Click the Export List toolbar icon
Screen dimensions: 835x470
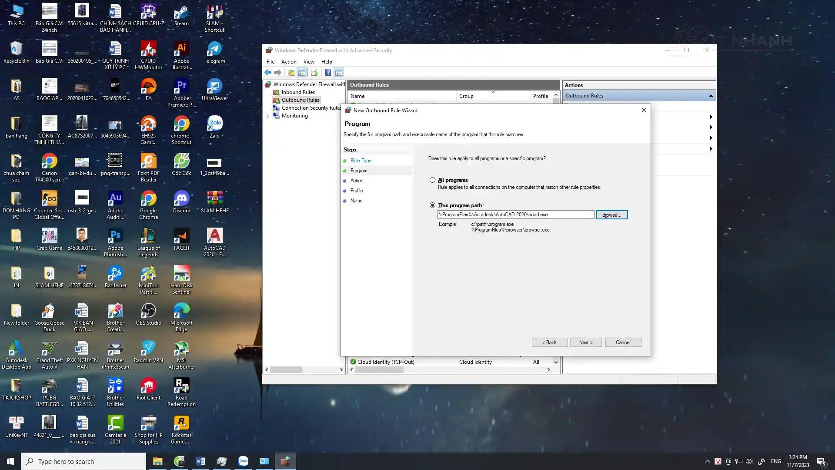point(315,73)
